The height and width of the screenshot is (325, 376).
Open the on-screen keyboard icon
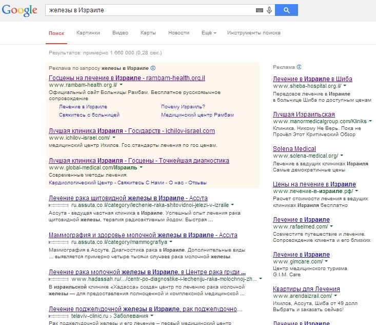(x=260, y=10)
